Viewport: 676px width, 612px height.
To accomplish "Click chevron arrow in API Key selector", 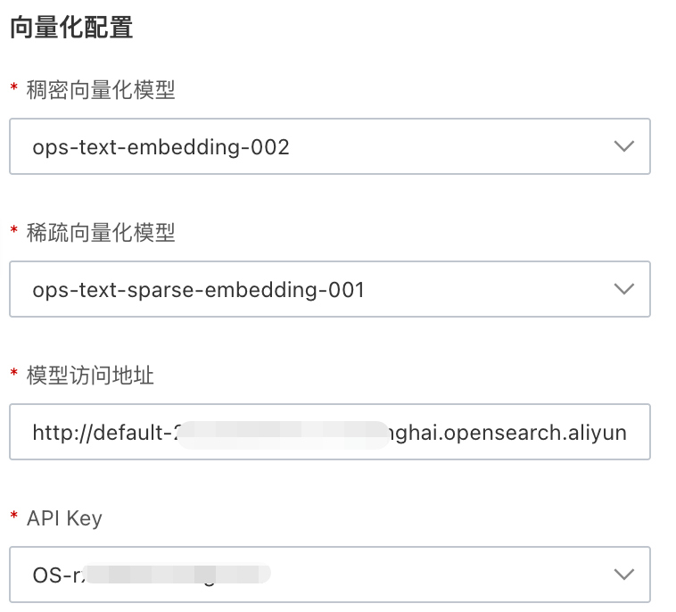I will tap(623, 574).
